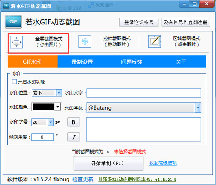This screenshot has width=216, height=185.
Task: Toggle bold watermark text with B
Action: 73,122
